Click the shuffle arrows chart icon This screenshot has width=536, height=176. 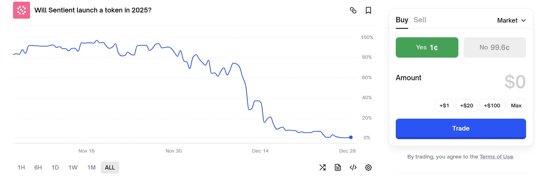point(322,168)
